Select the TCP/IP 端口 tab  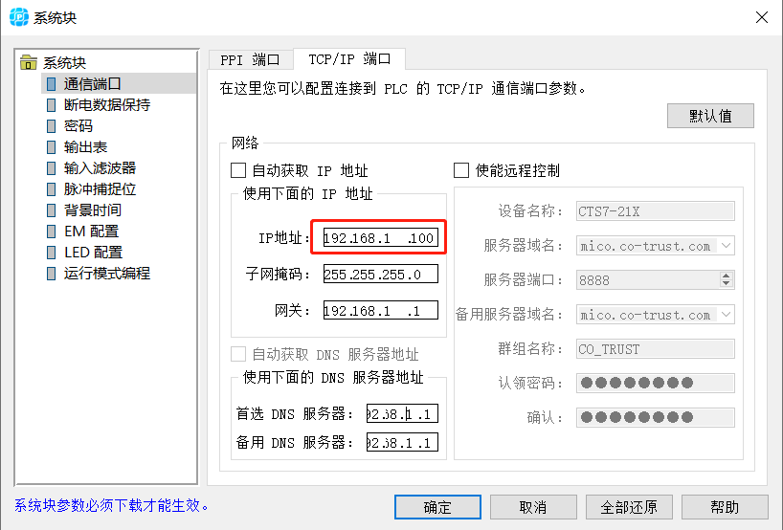pyautogui.click(x=349, y=59)
